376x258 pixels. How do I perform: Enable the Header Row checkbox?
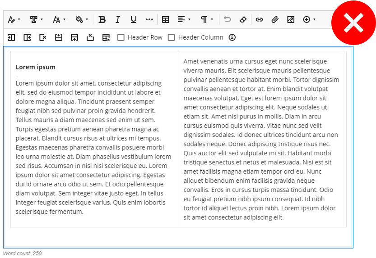click(x=121, y=37)
